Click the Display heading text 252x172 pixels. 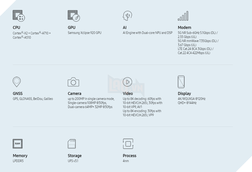pos(184,94)
